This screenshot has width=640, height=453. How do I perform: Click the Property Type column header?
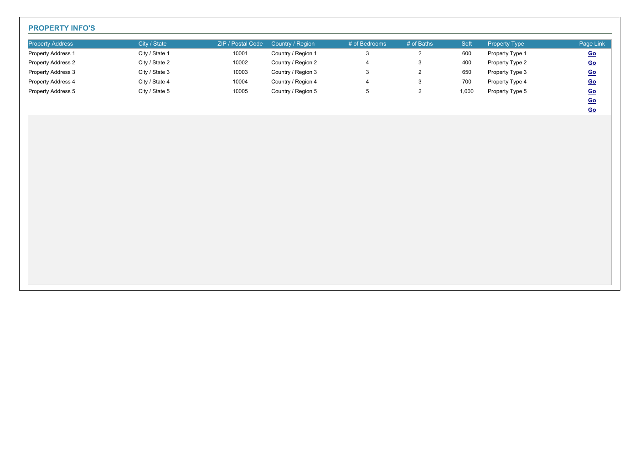coord(506,44)
